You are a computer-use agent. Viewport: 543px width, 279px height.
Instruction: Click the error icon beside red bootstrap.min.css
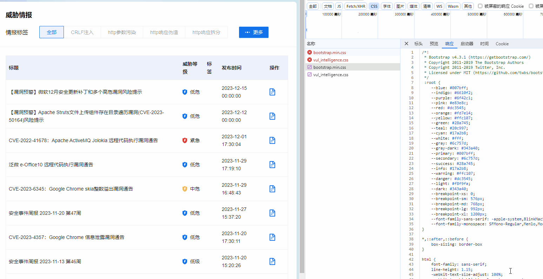click(309, 52)
